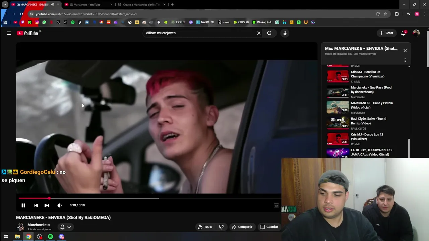Mute audio on the active tab
Image resolution: width=429 pixels, height=241 pixels.
[x=53, y=5]
